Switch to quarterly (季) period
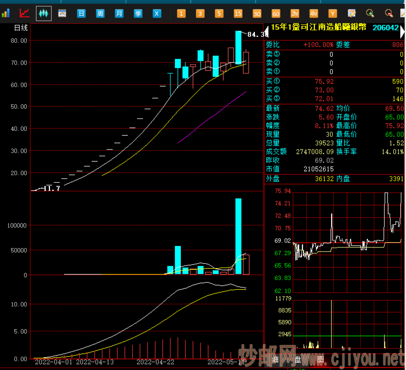Image resolution: width=406 pixels, height=370 pixels. [138, 14]
